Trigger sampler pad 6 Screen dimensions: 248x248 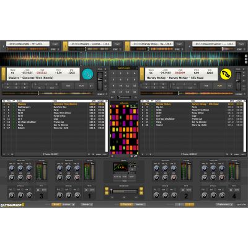120,79
